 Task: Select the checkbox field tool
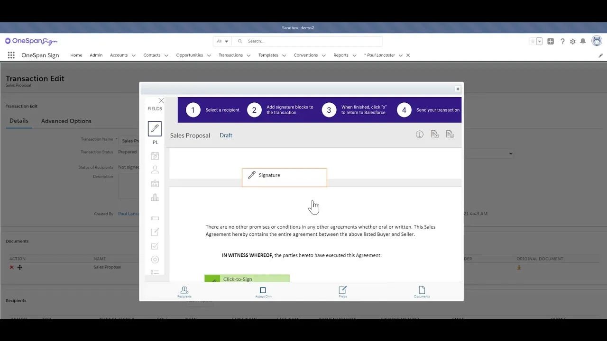155,246
